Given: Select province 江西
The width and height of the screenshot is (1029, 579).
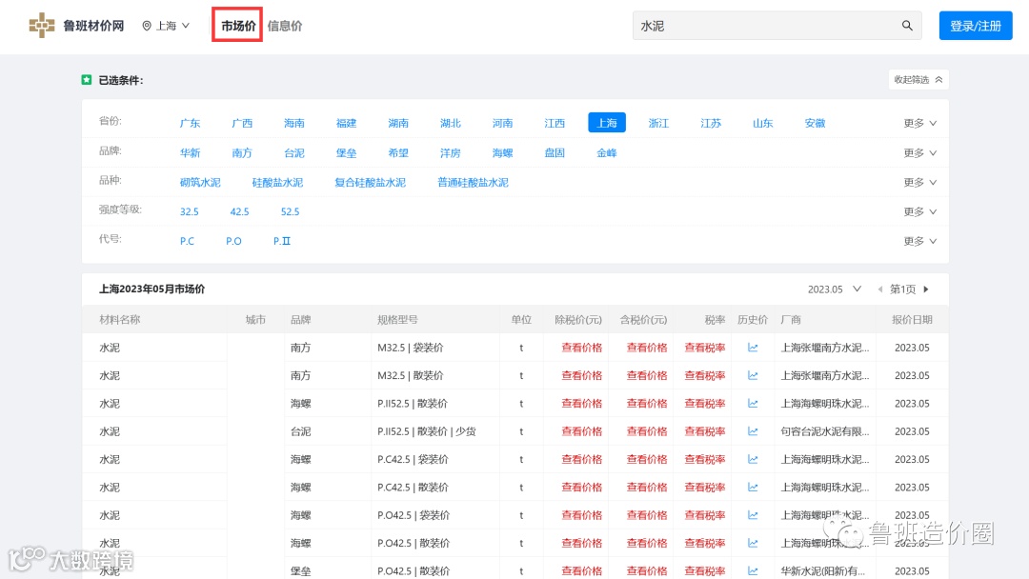Looking at the screenshot, I should [555, 123].
